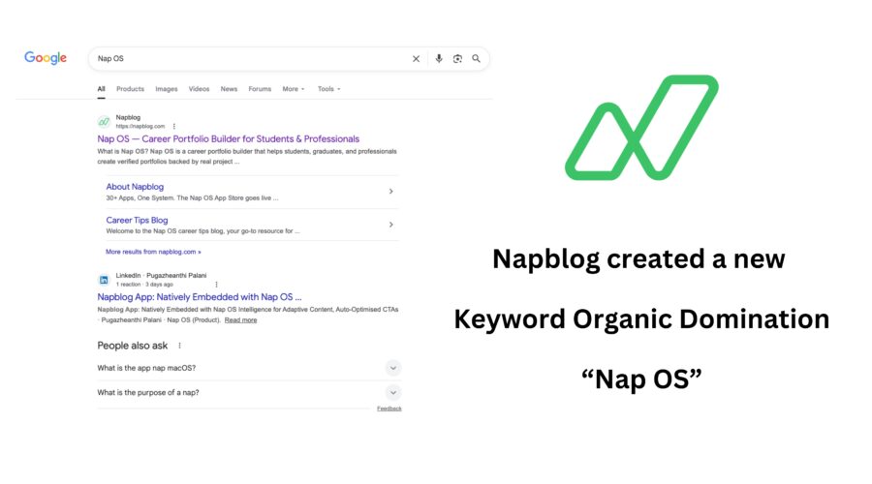872x484 pixels.
Task: Open 'Nap OS — Career Portfolio Builder' result title
Action: pyautogui.click(x=228, y=139)
